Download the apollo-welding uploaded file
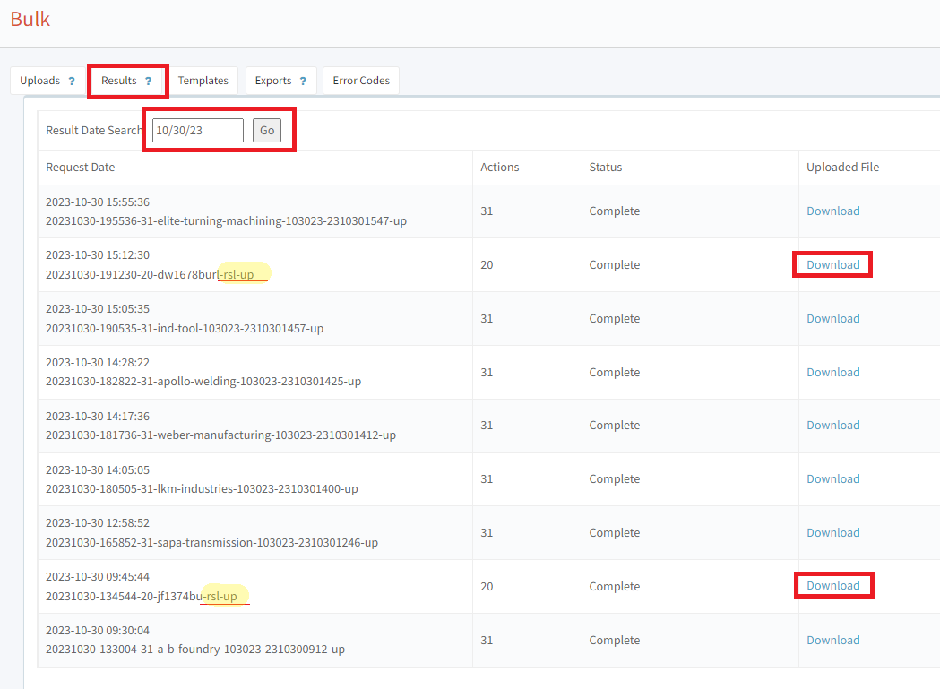940x689 pixels. pyautogui.click(x=832, y=373)
